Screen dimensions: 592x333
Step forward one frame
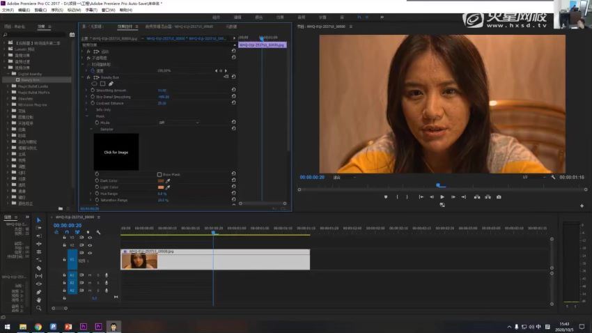click(x=453, y=197)
